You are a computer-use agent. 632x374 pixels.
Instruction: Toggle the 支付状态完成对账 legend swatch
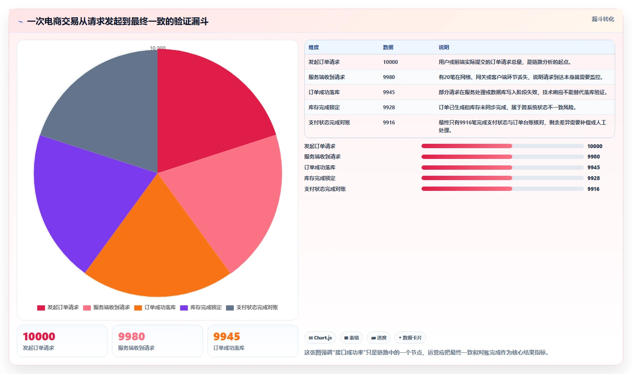point(230,308)
